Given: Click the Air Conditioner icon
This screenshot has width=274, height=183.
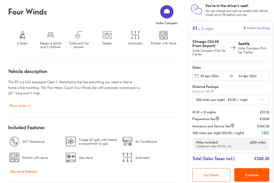Looking at the screenshot, I should coord(127,142).
